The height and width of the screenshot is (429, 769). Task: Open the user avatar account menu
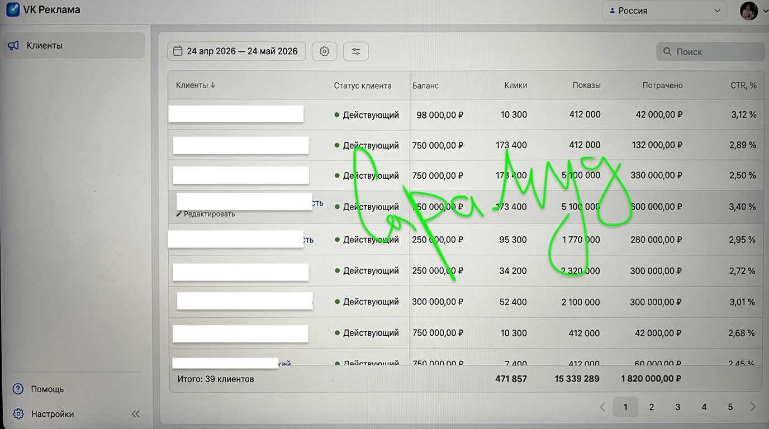tap(749, 11)
